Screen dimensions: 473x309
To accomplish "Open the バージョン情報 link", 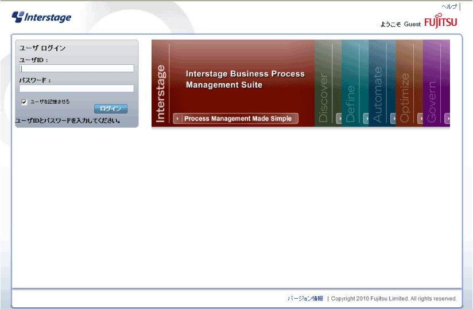I will pyautogui.click(x=305, y=299).
